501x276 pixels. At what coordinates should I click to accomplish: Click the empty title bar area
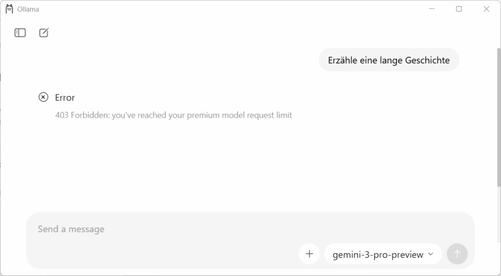(220, 9)
